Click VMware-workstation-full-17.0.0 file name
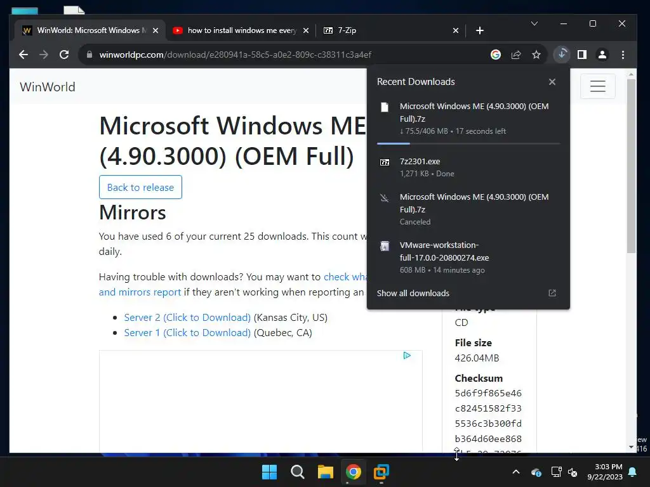Viewport: 650px width, 487px height. pos(444,251)
